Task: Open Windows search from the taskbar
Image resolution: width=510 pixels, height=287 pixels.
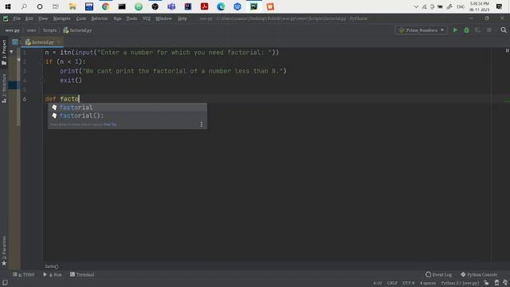Action: click(x=24, y=6)
